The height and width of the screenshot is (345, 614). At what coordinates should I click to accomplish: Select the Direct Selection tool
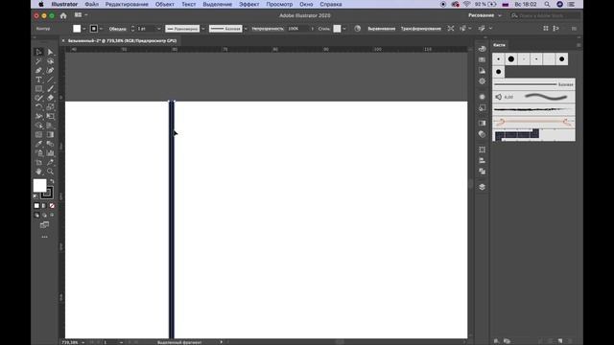tap(50, 52)
